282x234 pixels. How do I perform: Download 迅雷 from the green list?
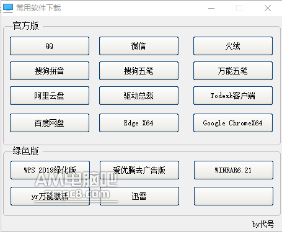(x=139, y=196)
